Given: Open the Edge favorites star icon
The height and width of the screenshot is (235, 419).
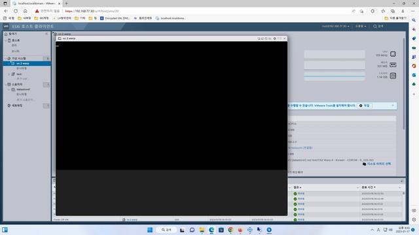Looking at the screenshot, I should pos(383,11).
